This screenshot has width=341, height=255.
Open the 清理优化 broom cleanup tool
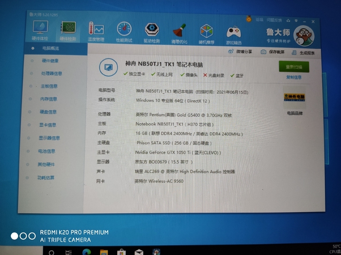tap(179, 34)
